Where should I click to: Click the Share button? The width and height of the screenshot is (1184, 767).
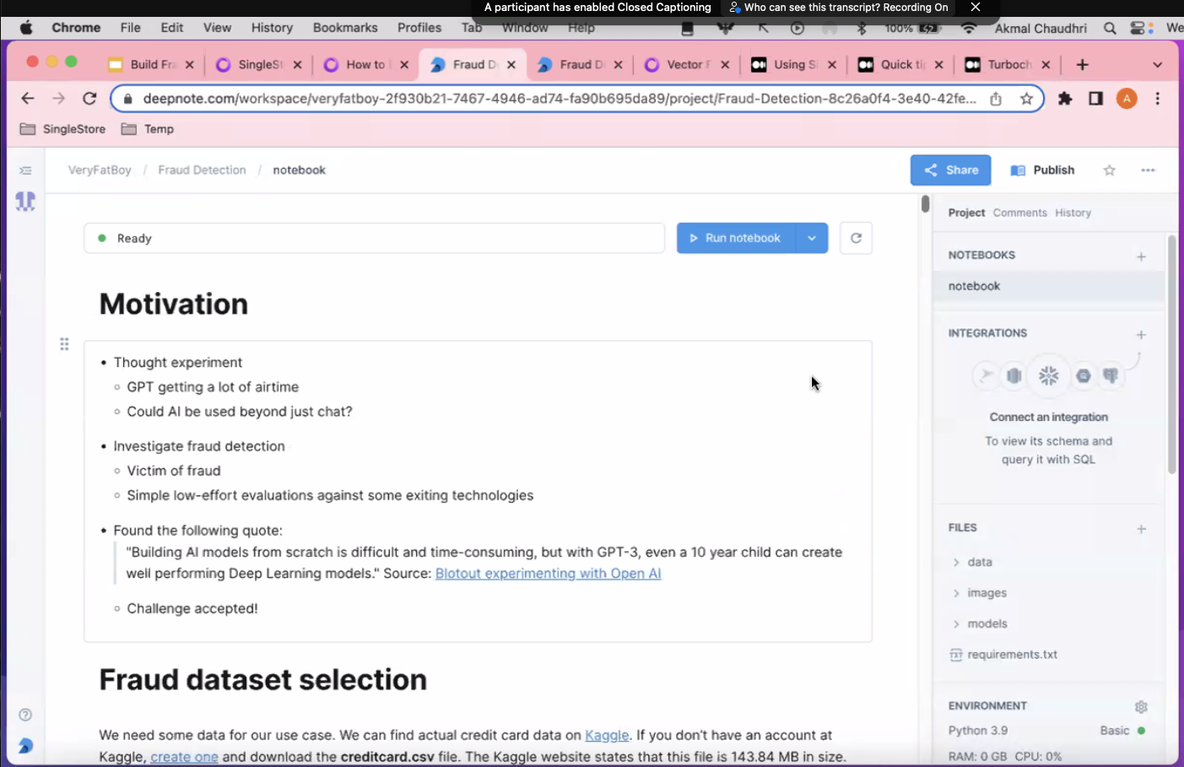coord(950,170)
